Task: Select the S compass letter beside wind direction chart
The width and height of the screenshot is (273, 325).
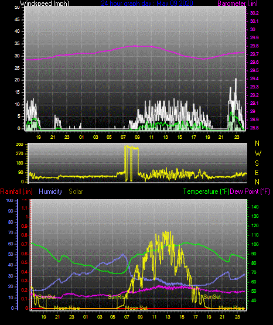Action: (x=257, y=163)
